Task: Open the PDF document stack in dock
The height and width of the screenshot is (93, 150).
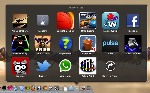Action: pos(65,88)
